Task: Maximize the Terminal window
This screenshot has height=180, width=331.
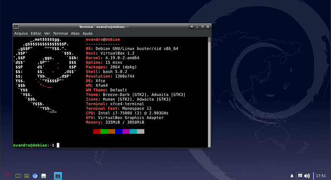Action: pos(202,27)
